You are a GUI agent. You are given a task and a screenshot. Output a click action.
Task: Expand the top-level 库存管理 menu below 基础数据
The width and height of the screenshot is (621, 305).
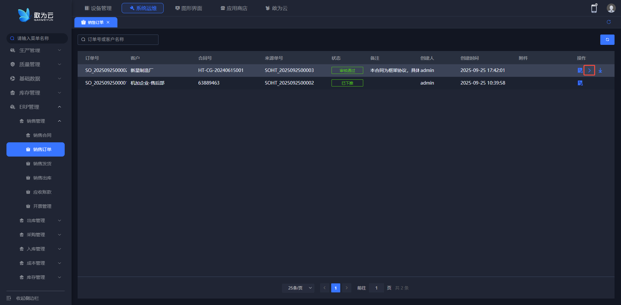pos(36,93)
